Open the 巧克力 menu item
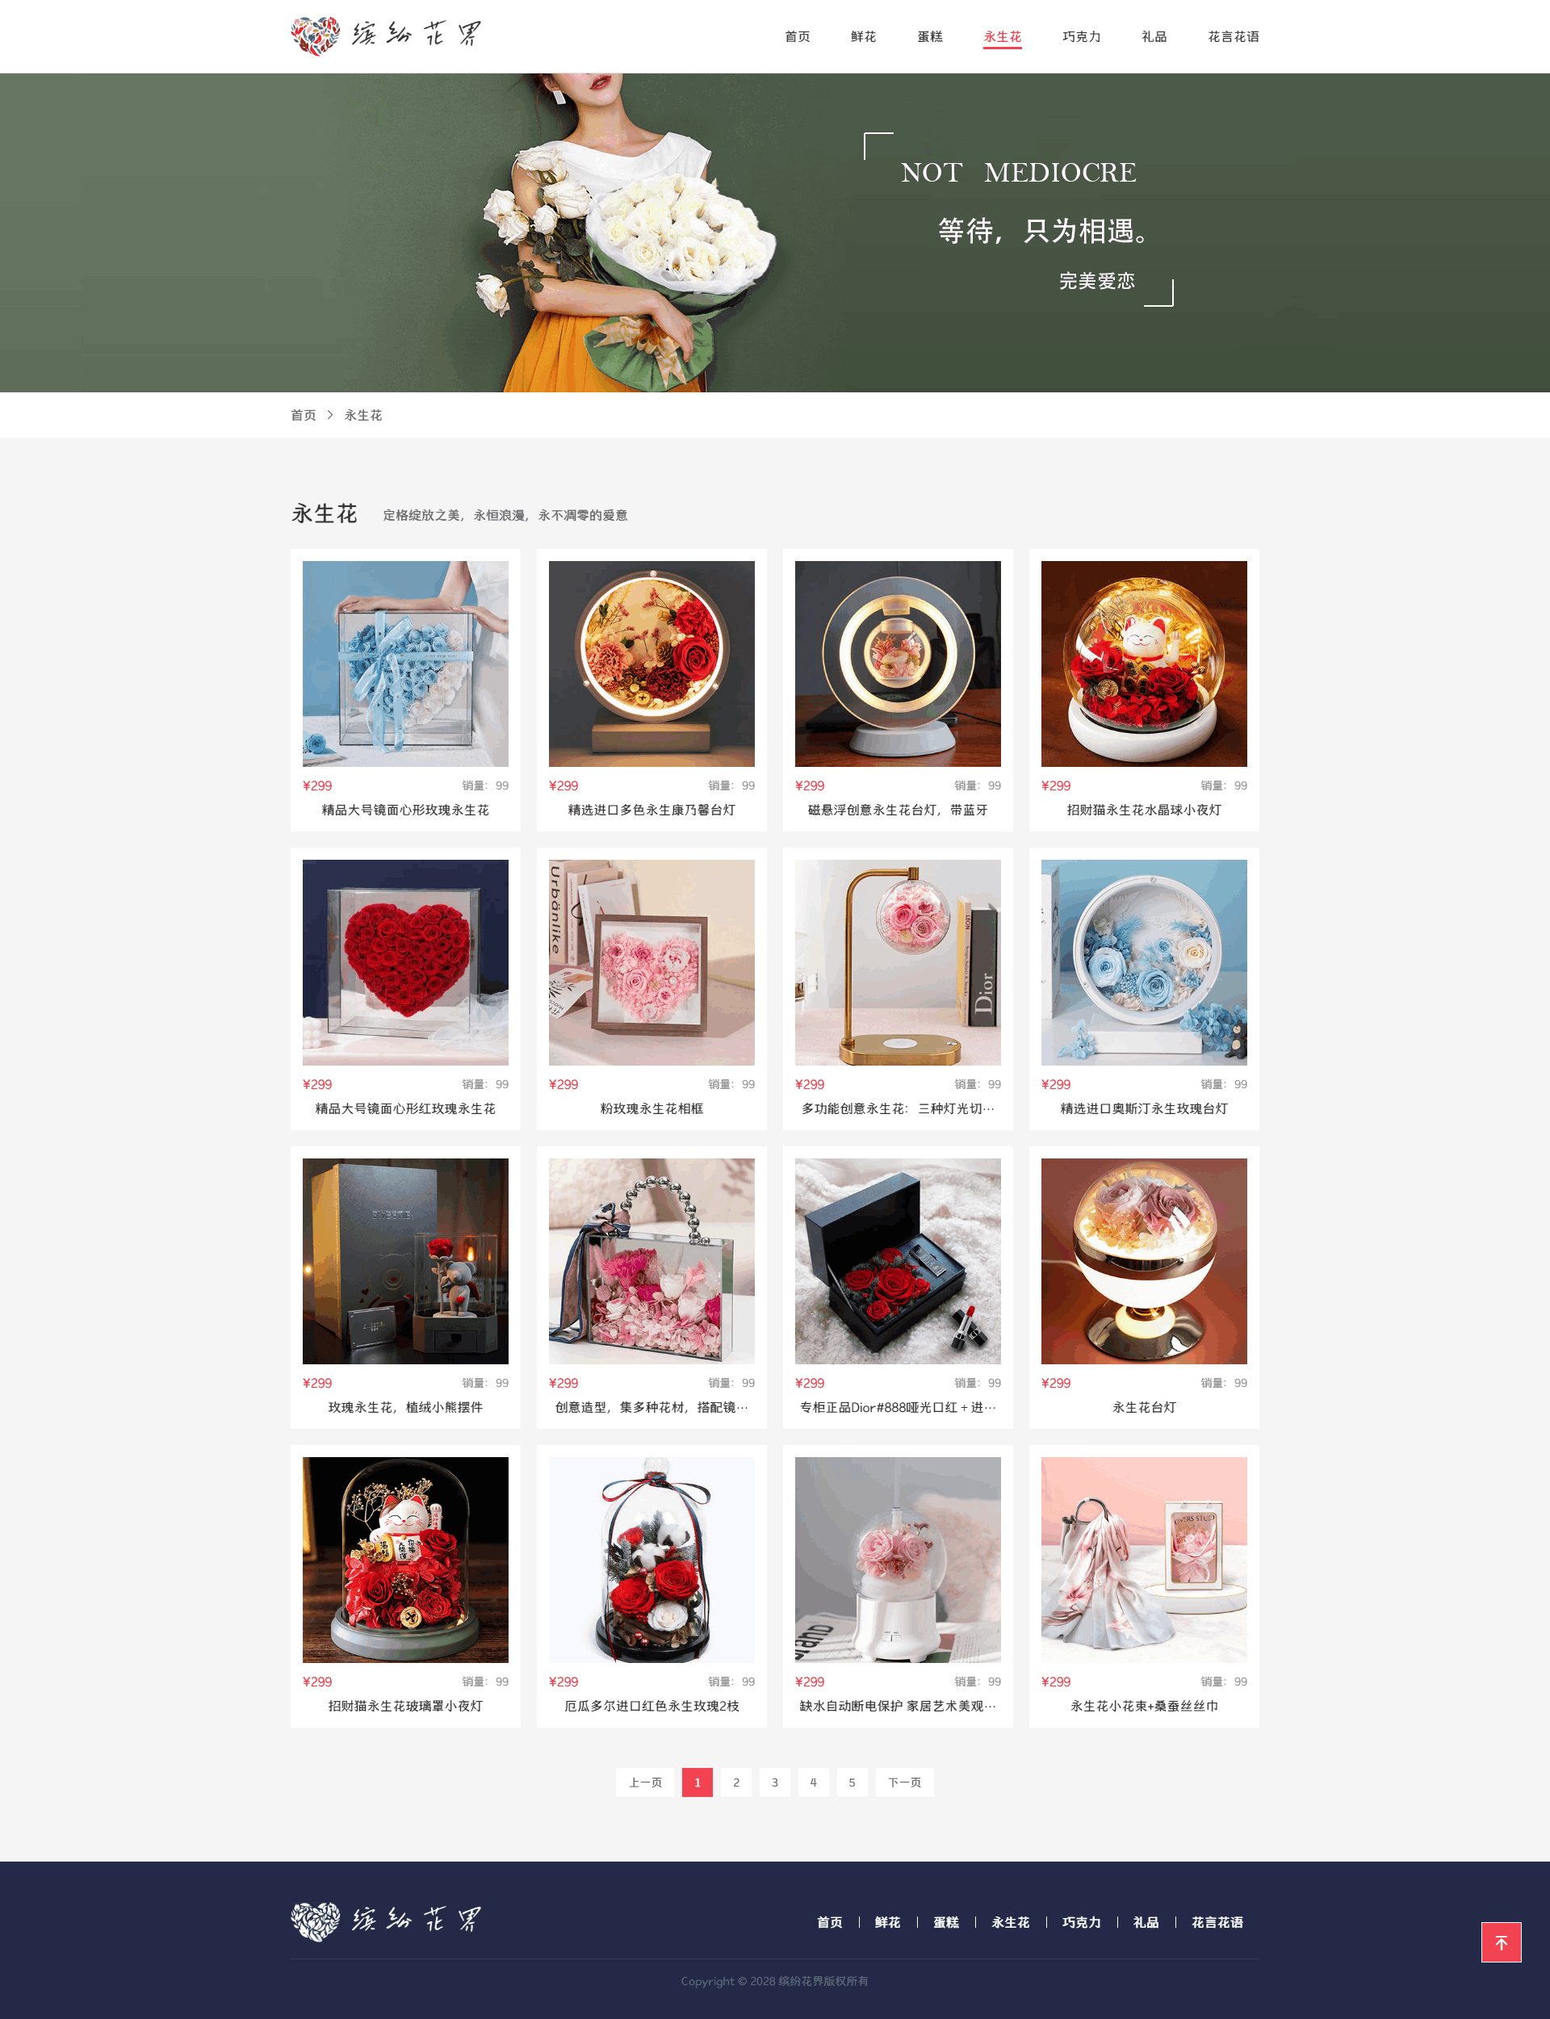This screenshot has height=2019, width=1550. point(1081,37)
